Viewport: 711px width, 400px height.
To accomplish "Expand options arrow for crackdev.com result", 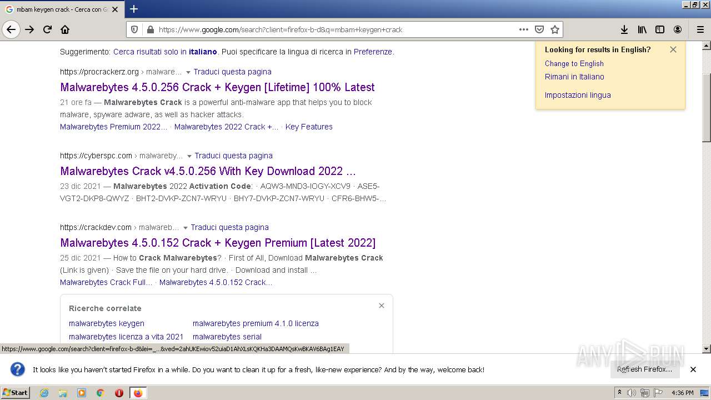I will (186, 228).
